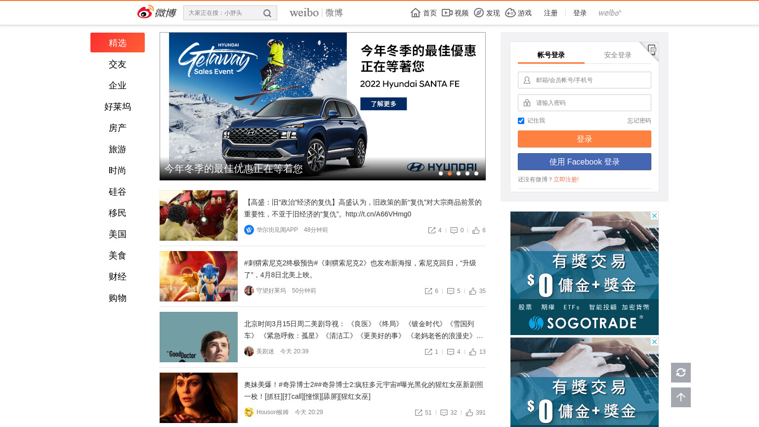This screenshot has width=759, height=427.
Task: Open the 忘记密码 link
Action: click(639, 121)
